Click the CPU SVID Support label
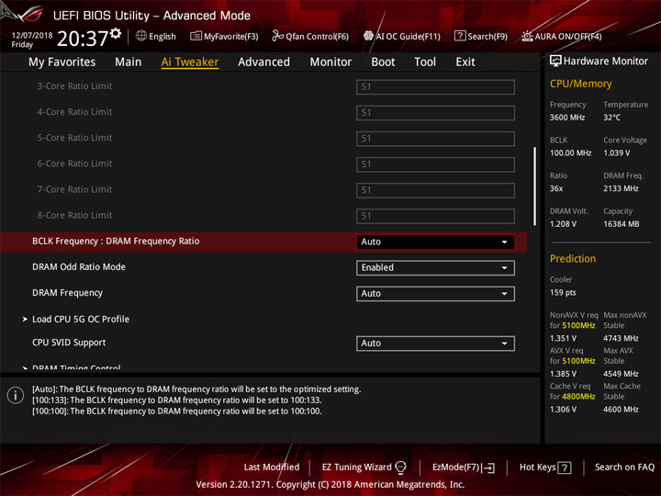The width and height of the screenshot is (661, 496). (69, 343)
